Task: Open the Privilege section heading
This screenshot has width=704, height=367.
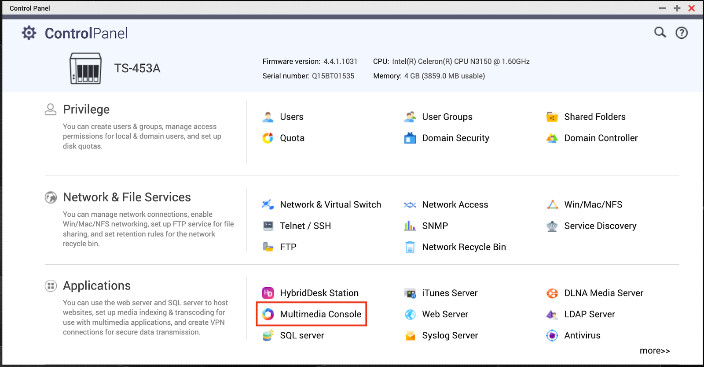Action: coord(86,109)
